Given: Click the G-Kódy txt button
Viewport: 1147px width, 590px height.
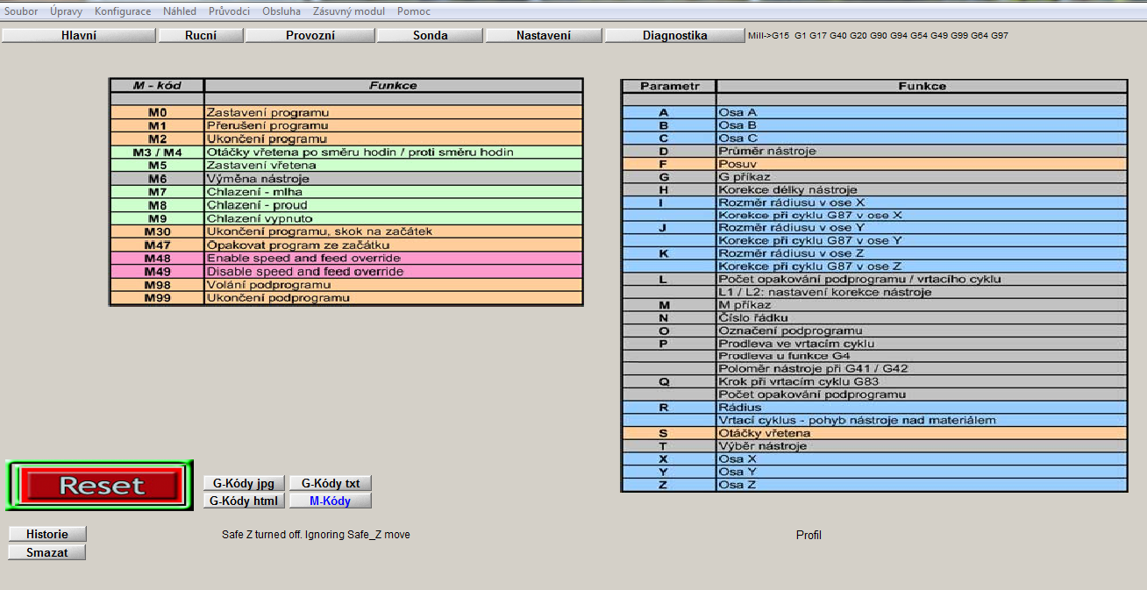Looking at the screenshot, I should tap(331, 483).
